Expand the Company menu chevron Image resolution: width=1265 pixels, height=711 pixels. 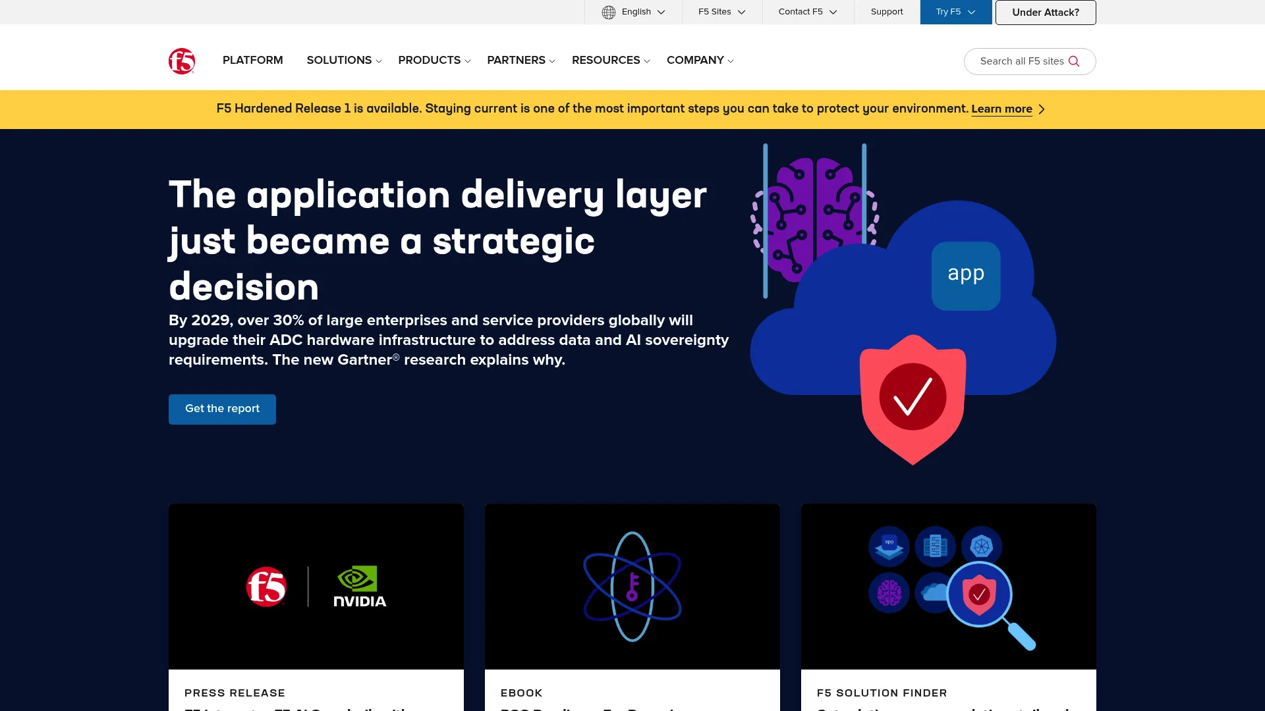[731, 61]
